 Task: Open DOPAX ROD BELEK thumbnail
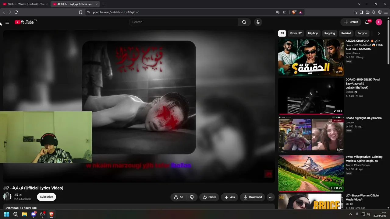tap(311, 96)
